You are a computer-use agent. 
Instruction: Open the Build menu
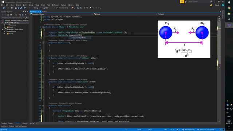[x=25, y=5]
